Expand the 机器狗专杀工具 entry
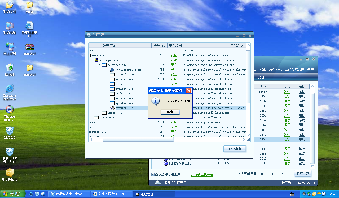The image size is (339, 198). 161,163
